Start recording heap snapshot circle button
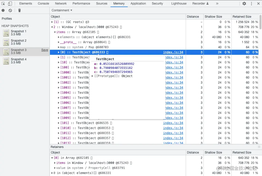 pos(3,11)
